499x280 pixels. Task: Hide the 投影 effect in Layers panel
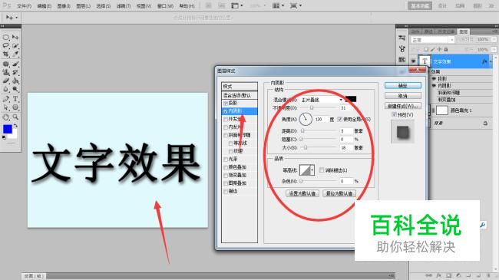pyautogui.click(x=434, y=78)
